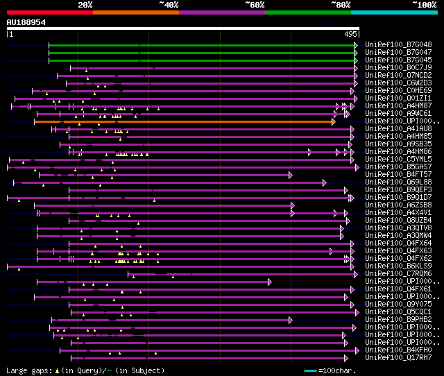Viewport: 444px width, 376px height.
Task: Select the UniRef100_B9PHB2 label
Action: tap(398, 320)
